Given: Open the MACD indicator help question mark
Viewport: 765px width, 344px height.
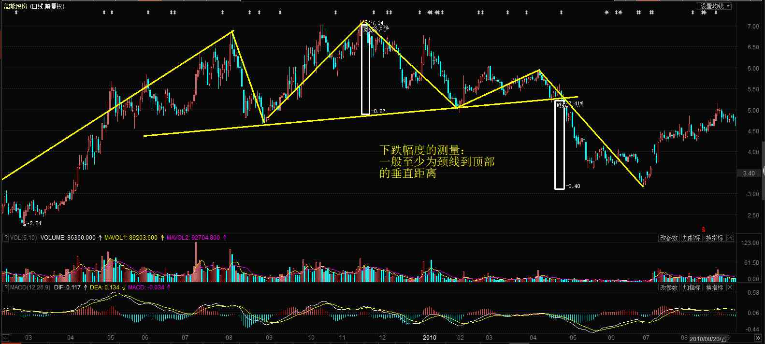Looking at the screenshot, I should pos(6,287).
